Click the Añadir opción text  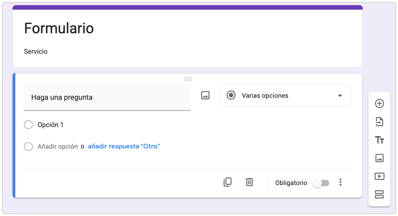[x=58, y=147]
